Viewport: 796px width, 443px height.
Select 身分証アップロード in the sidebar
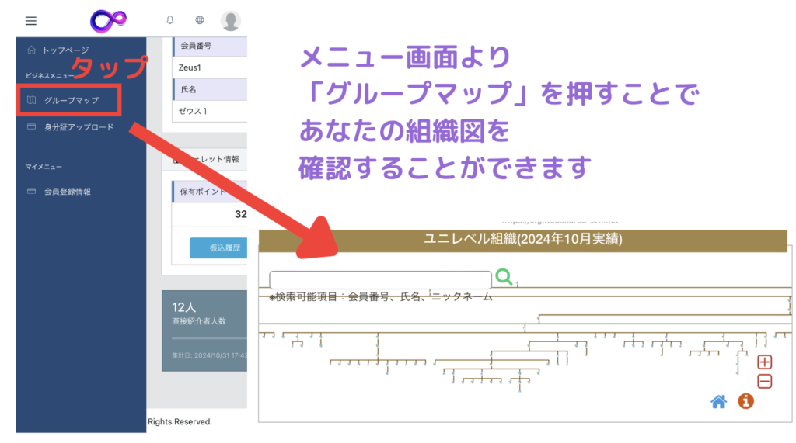pos(78,127)
